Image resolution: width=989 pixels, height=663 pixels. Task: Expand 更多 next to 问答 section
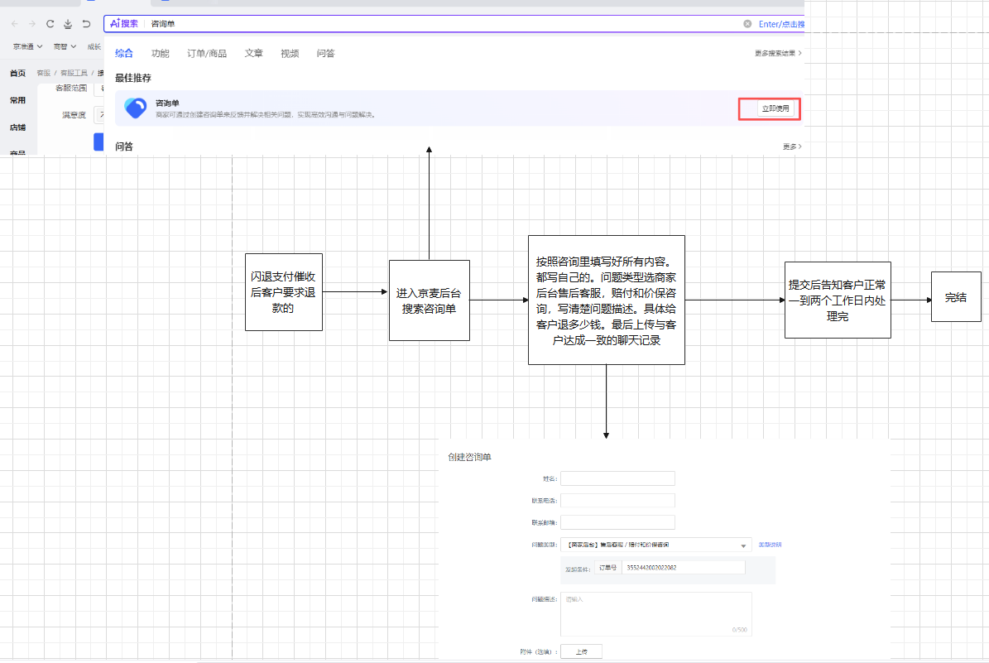(792, 147)
